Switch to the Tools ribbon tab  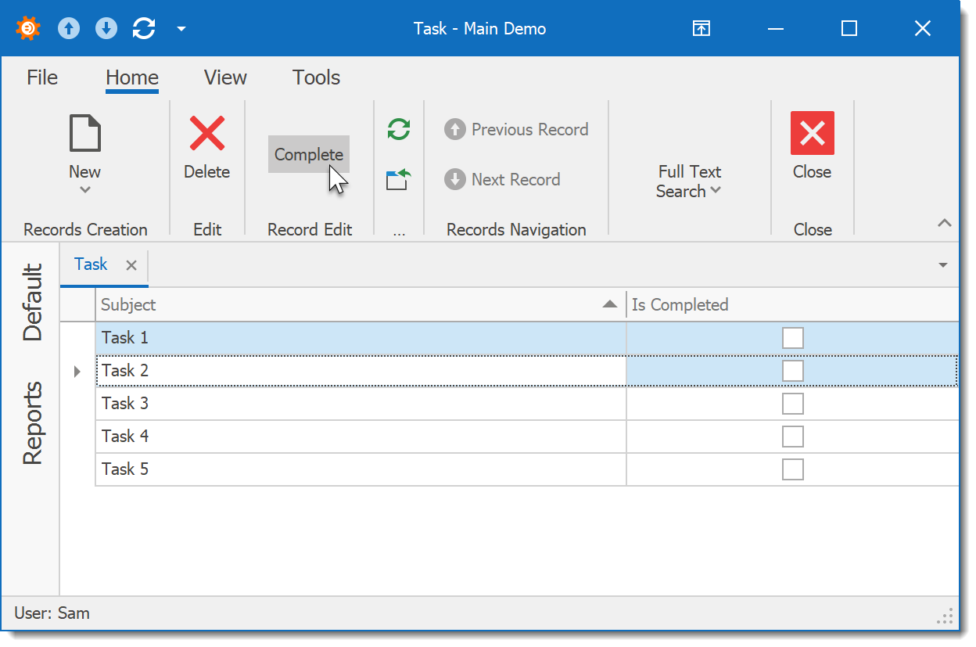click(x=316, y=77)
